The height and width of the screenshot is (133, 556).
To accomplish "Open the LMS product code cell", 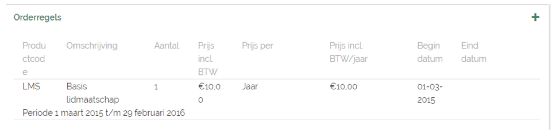I will click(31, 86).
